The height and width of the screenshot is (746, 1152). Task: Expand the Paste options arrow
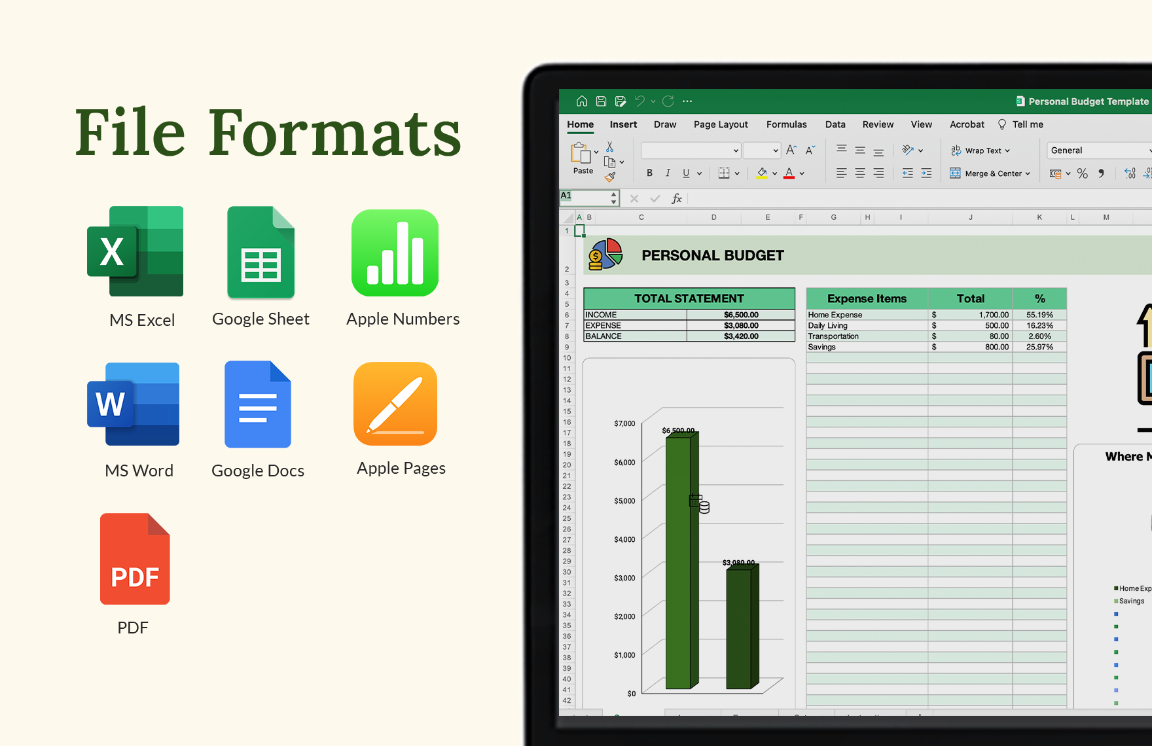click(596, 152)
